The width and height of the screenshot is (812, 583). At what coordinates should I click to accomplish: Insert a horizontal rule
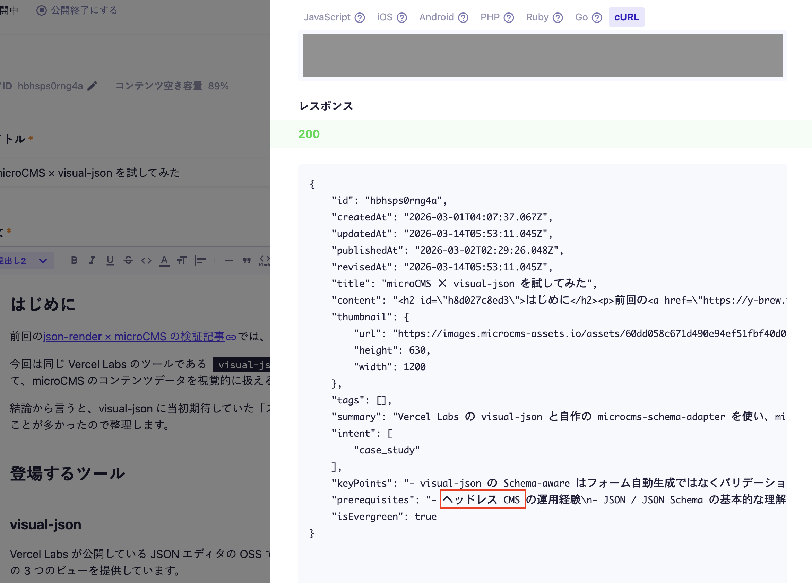228,261
